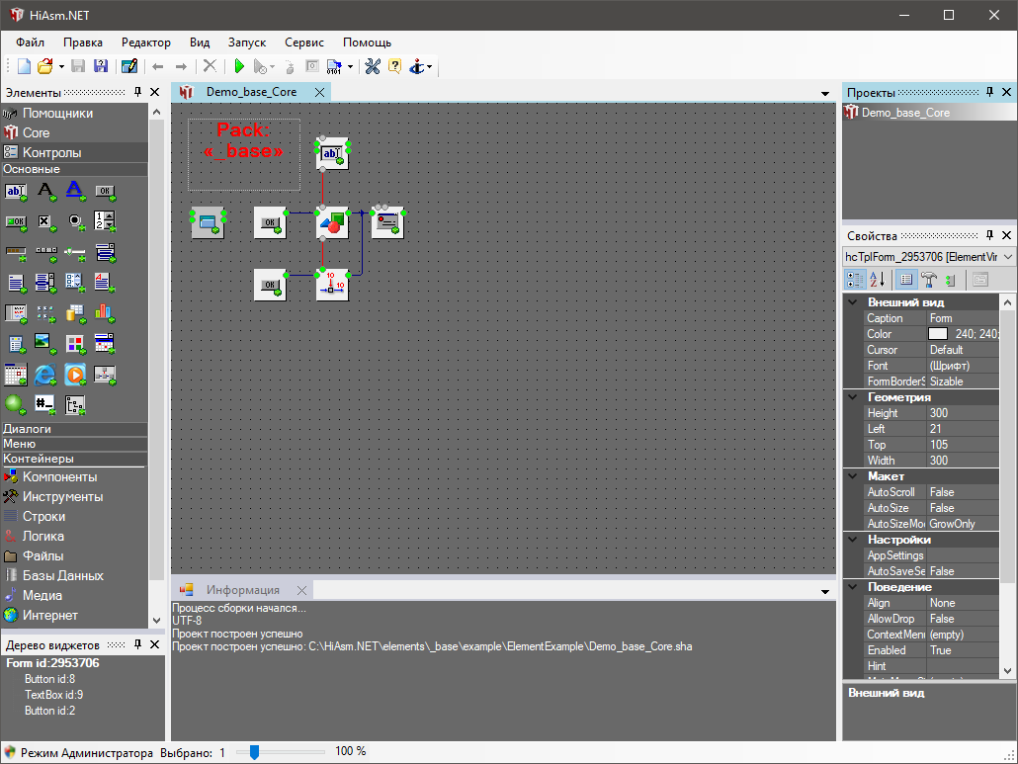Viewport: 1018px width, 764px height.
Task: Expand the Диалоги palette section
Action: [28, 429]
